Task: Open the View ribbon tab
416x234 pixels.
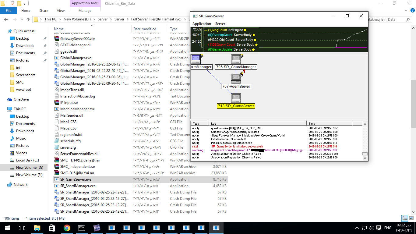Action: 61,11
